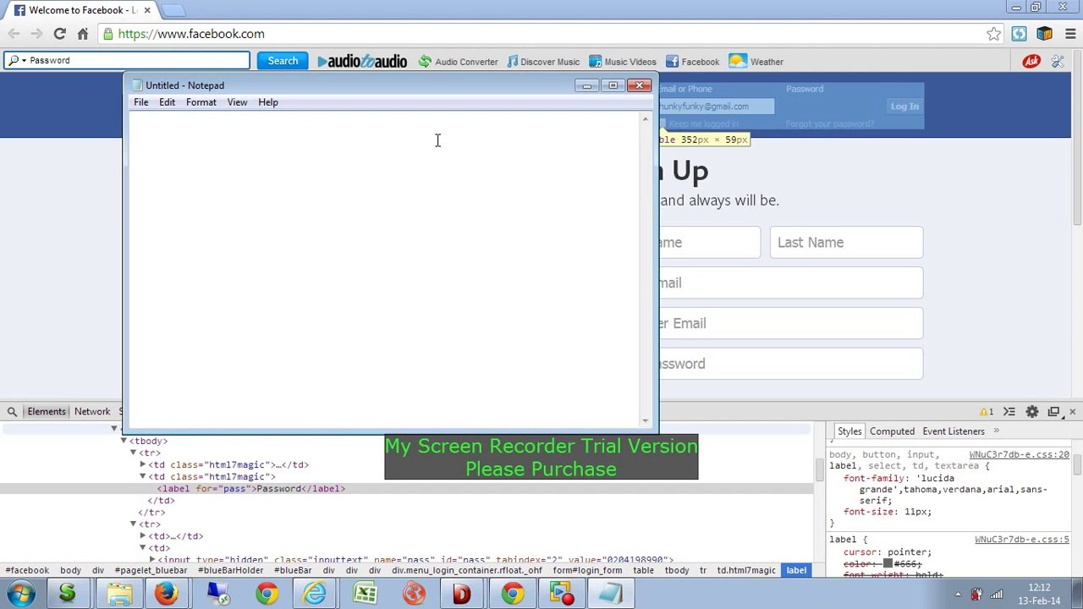
Task: Collapse the tbody element node
Action: click(124, 441)
